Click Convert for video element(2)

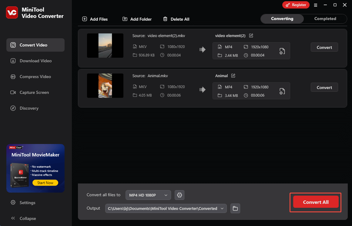[324, 47]
